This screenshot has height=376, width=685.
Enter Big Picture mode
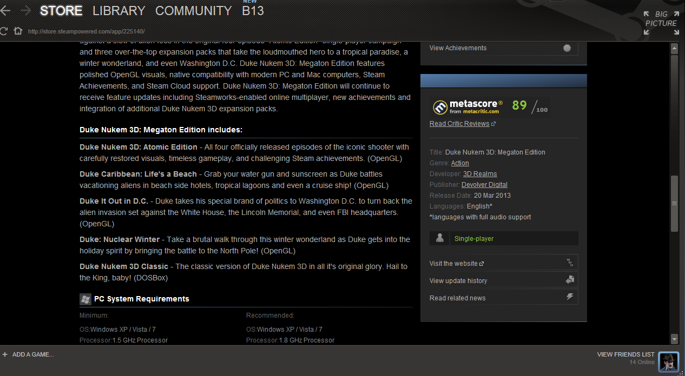pyautogui.click(x=661, y=23)
